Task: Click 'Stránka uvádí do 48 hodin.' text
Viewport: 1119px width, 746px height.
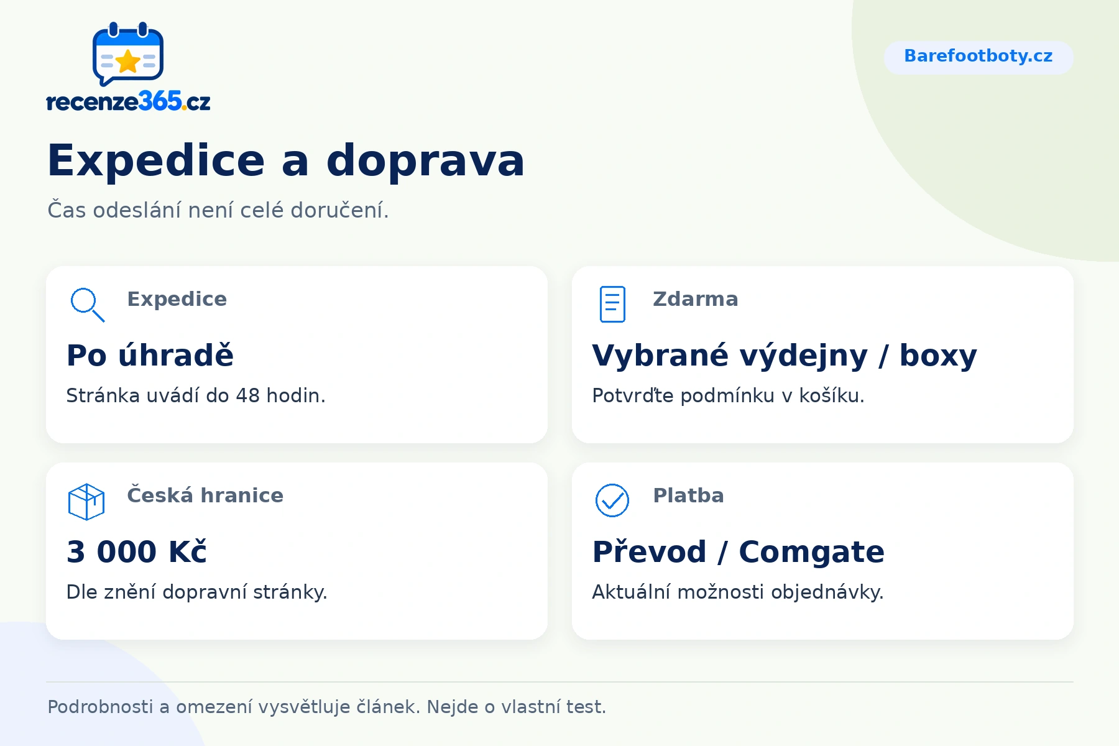Action: pos(196,395)
